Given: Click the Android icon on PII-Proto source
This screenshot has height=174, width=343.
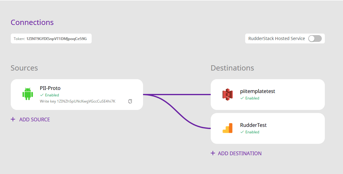Looking at the screenshot, I should 28,94.
